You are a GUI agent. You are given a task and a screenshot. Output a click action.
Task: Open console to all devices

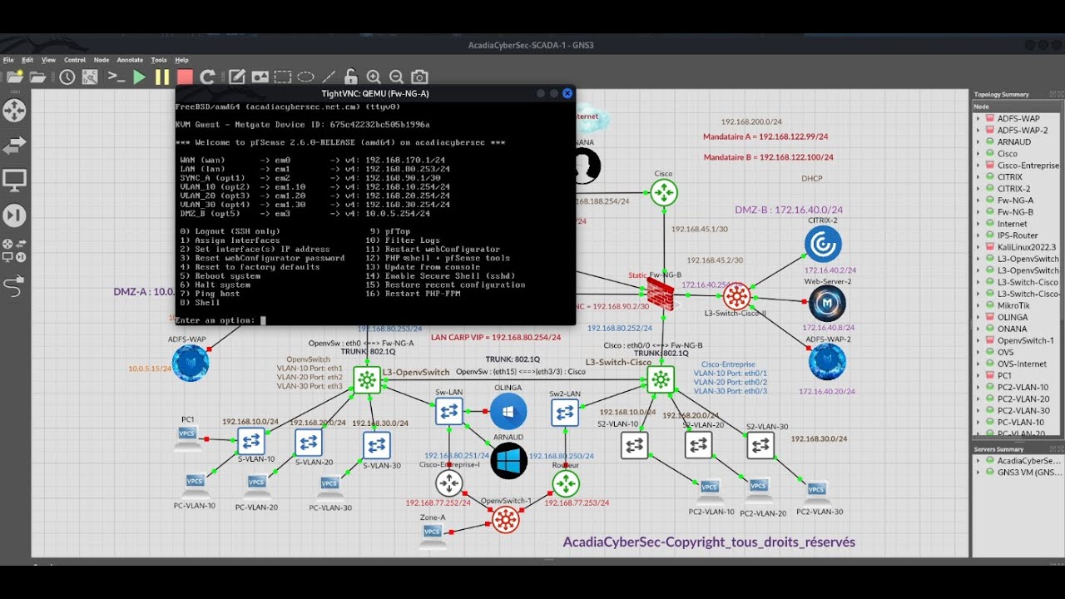[116, 77]
